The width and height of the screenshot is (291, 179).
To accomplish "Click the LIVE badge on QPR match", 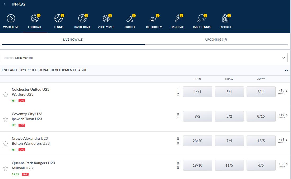I will point(25,174).
